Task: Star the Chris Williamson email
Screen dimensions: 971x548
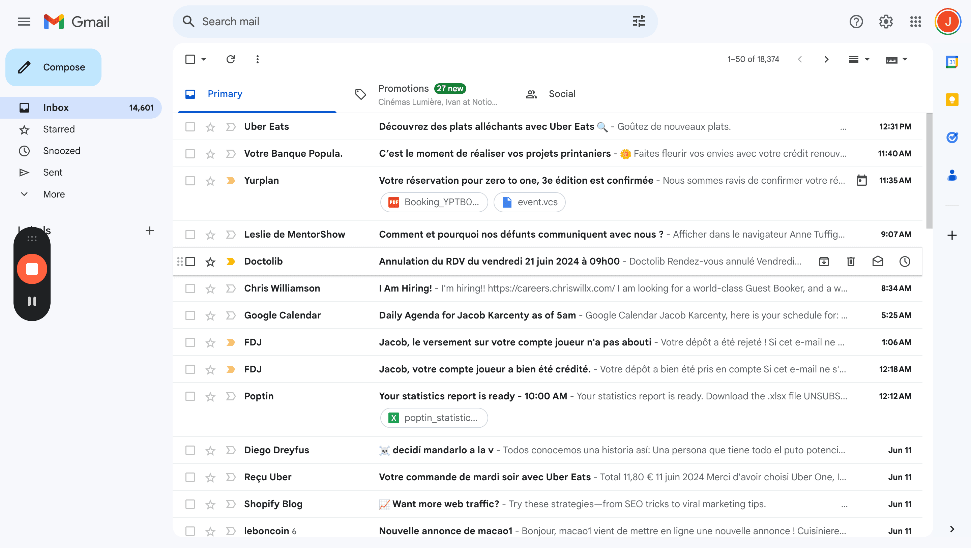Action: coord(210,289)
